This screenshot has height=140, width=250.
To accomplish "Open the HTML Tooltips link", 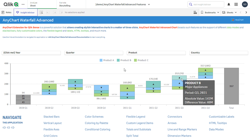I will click(218, 123).
